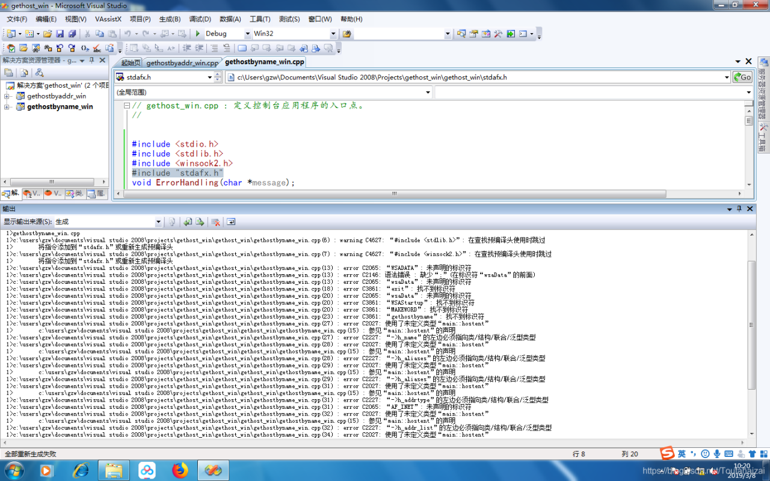The image size is (770, 481).
Task: Open Toolbox hammer-and-wrench icon
Action: (x=498, y=34)
